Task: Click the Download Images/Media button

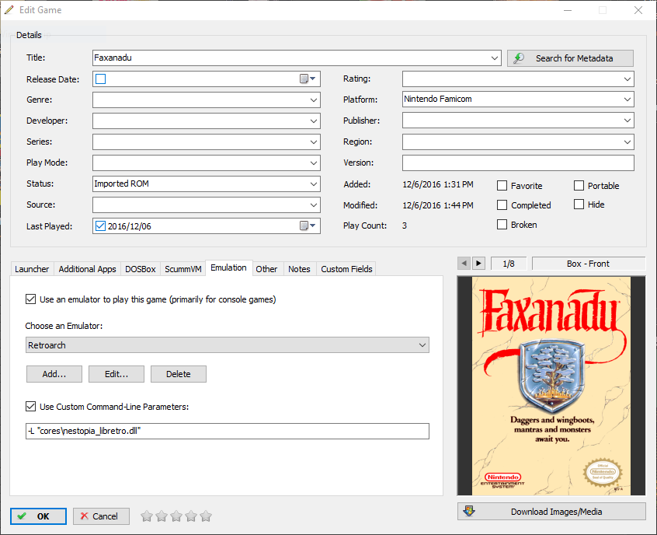Action: click(x=551, y=512)
